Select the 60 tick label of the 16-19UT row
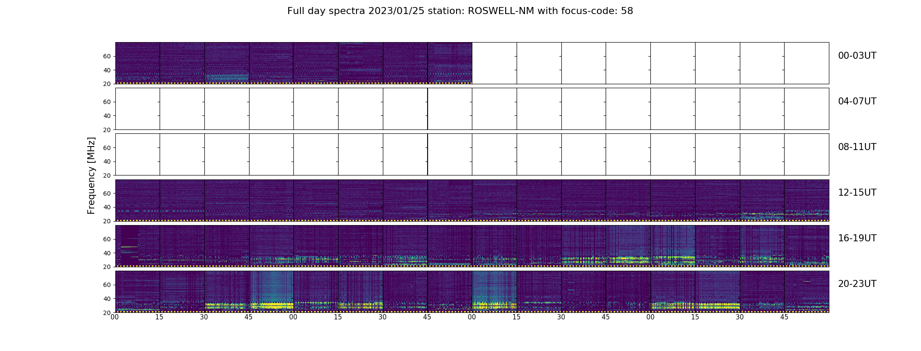The image size is (921, 351). tap(107, 239)
